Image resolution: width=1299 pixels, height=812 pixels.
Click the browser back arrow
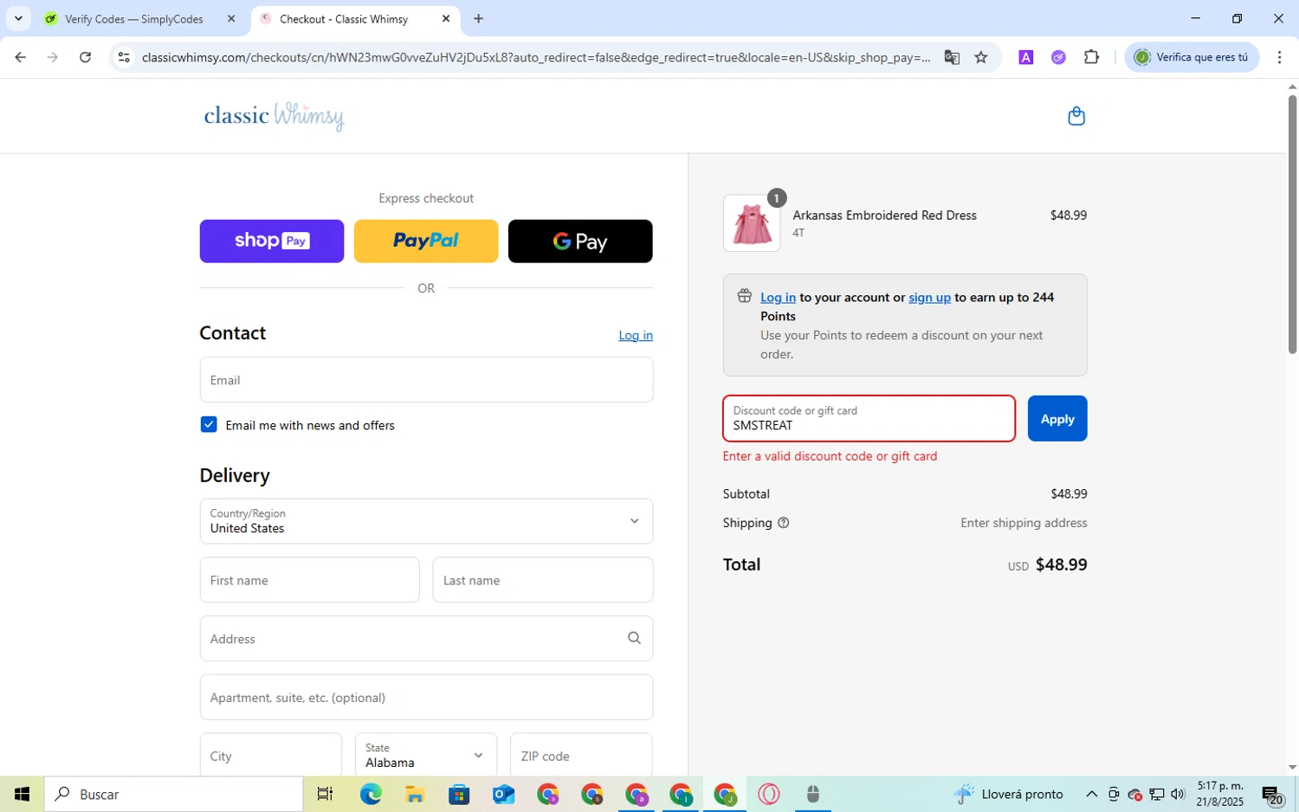point(20,57)
